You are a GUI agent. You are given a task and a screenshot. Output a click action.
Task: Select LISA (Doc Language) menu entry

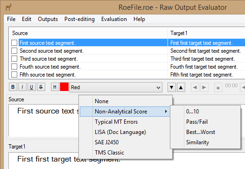click(125, 132)
